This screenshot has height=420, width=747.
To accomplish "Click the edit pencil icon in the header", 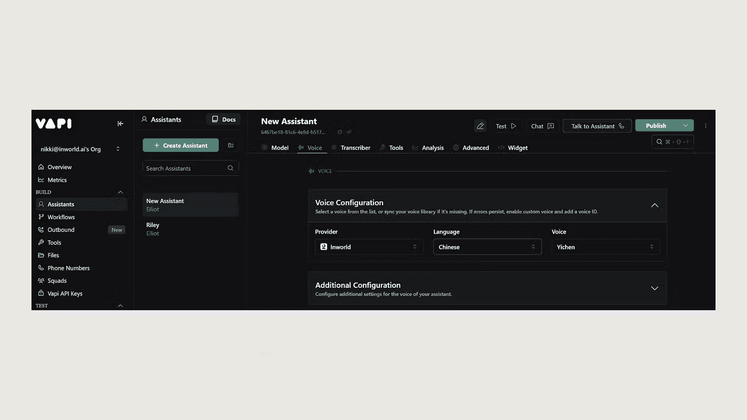I will coord(480,126).
